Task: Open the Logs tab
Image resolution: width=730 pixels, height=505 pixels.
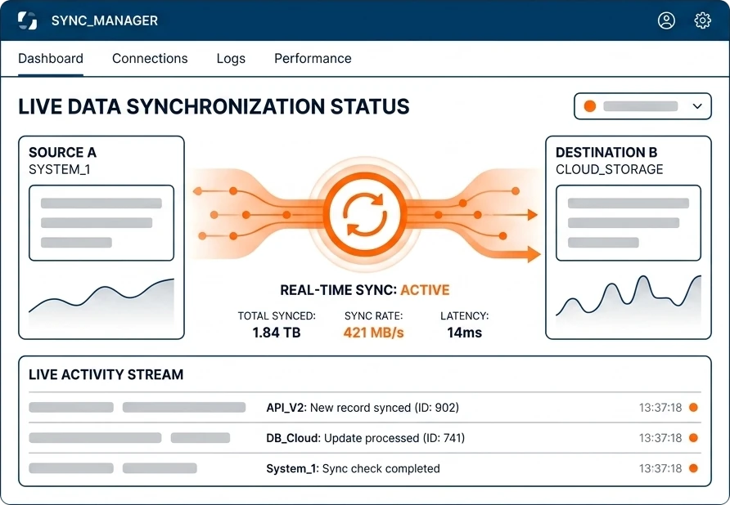Action: (231, 59)
